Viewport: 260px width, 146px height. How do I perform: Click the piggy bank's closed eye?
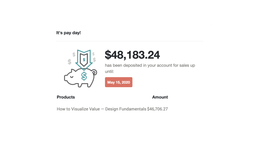[72, 77]
